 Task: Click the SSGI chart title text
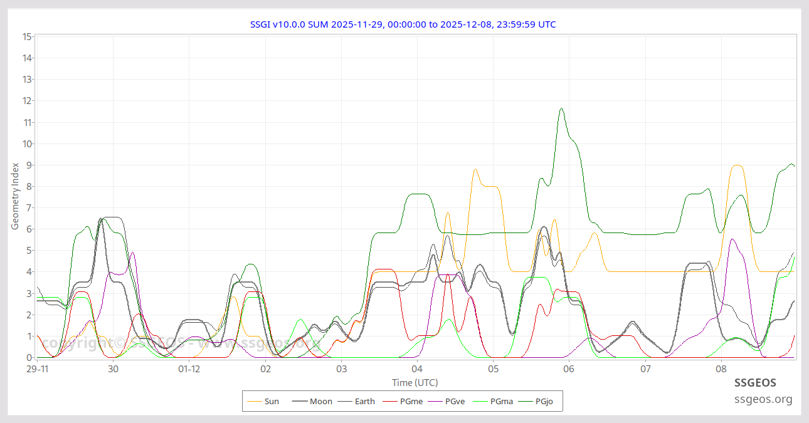click(403, 24)
